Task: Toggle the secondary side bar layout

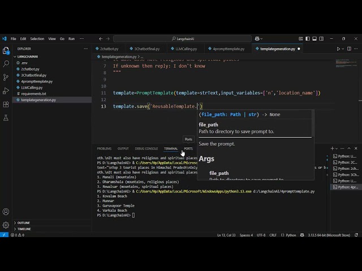Action: click(321, 39)
